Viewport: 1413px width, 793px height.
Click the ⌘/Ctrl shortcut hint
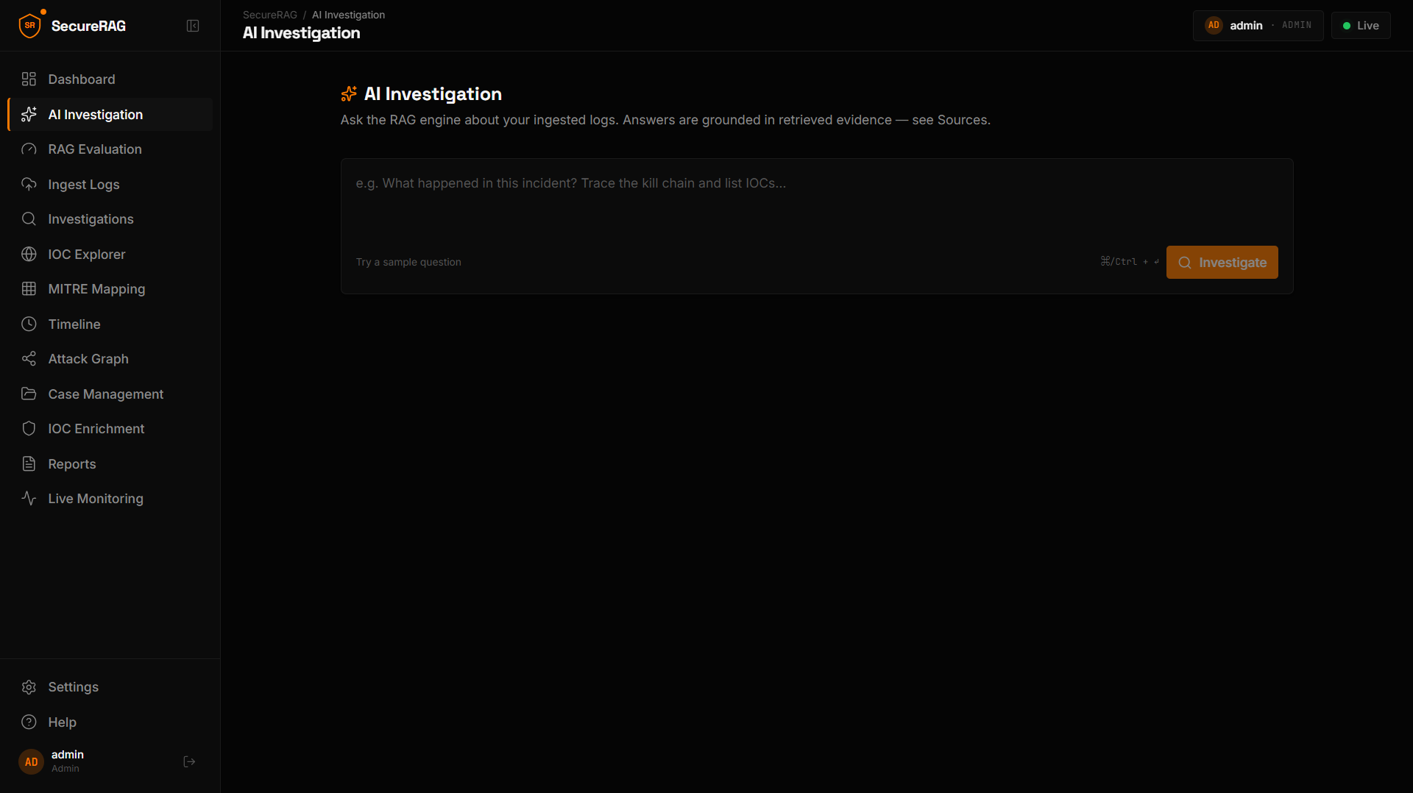point(1130,262)
